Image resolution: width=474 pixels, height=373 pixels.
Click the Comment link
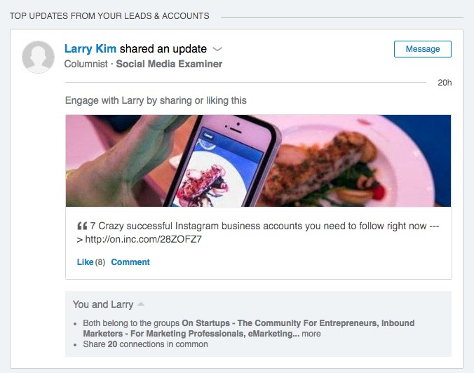[130, 262]
